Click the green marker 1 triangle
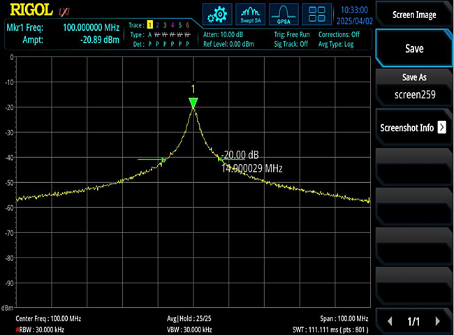The height and width of the screenshot is (335, 454). [x=193, y=103]
